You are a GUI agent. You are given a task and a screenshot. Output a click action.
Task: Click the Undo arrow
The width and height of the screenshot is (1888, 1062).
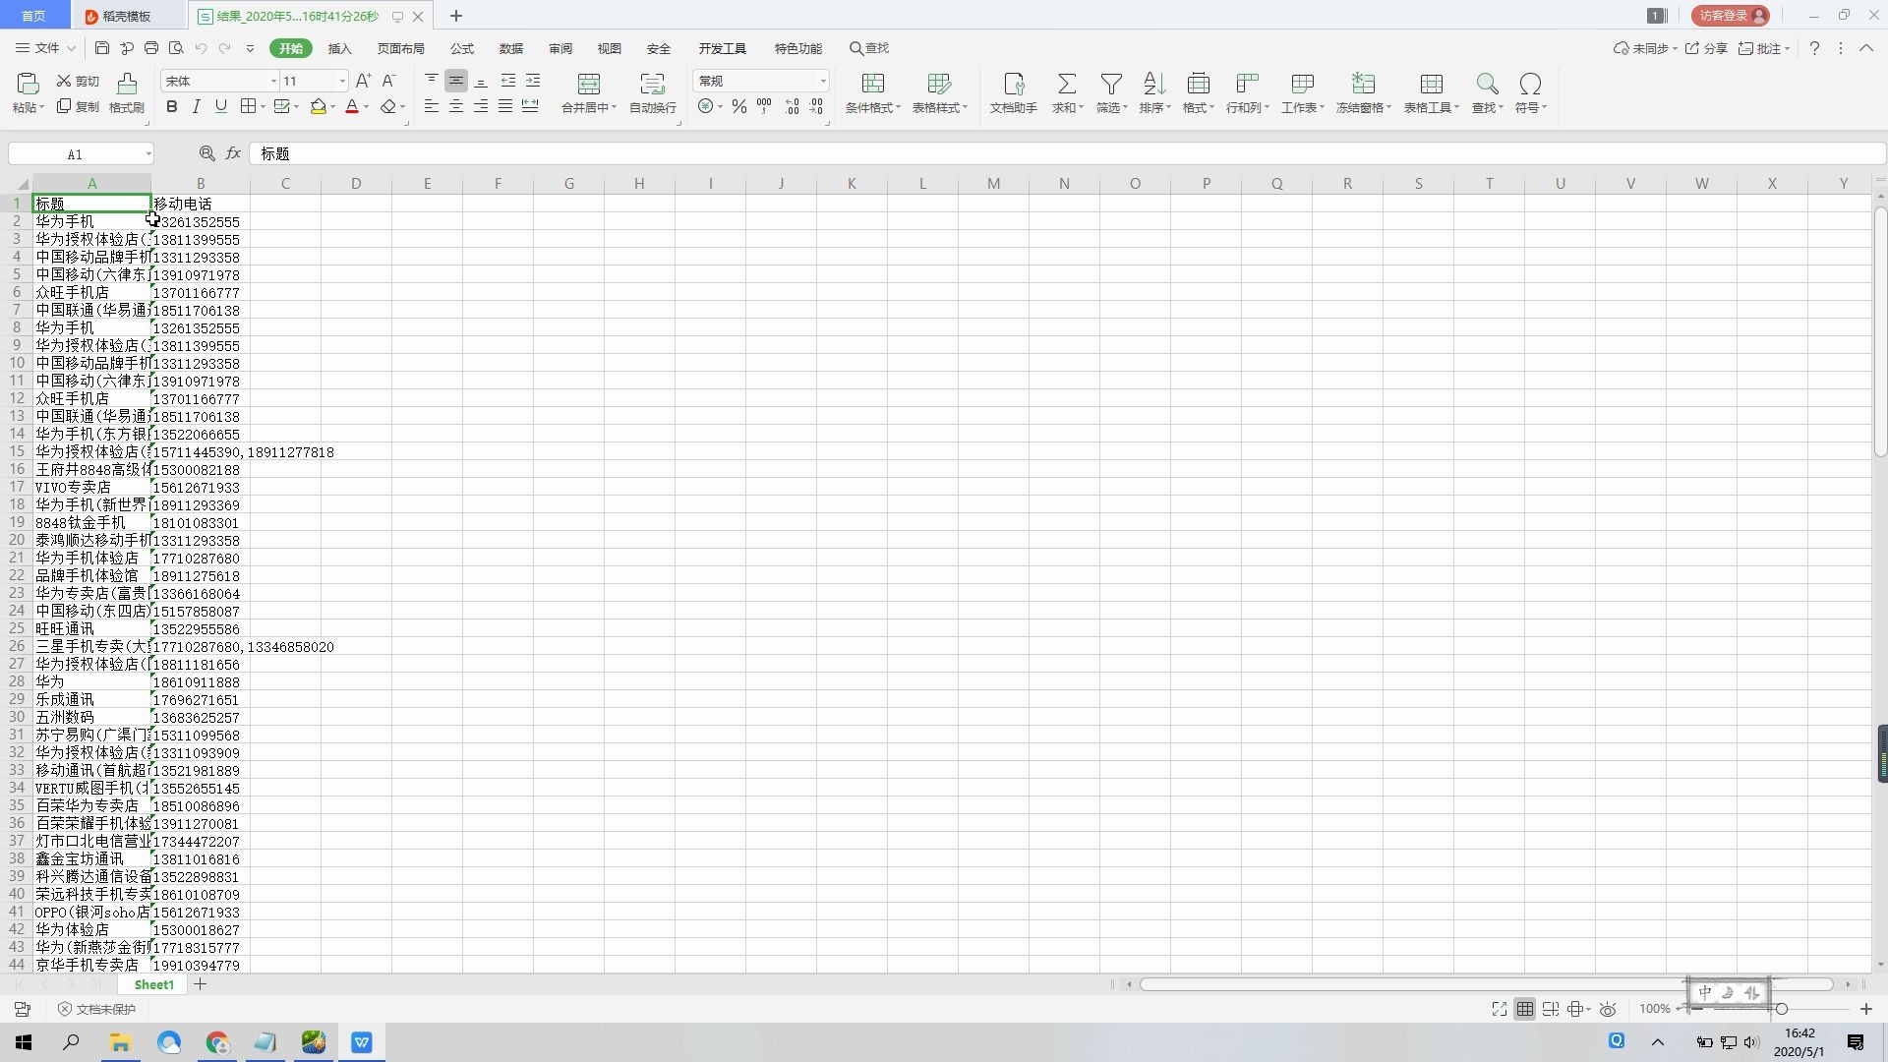[x=201, y=48]
